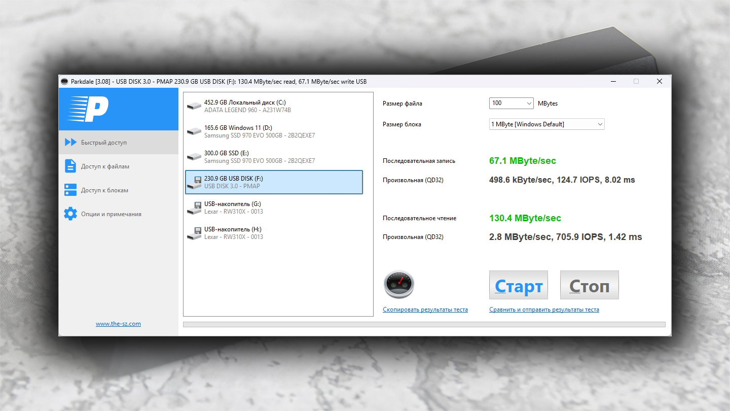Select 165.6 GB Windows 11 (D:)
This screenshot has height=411, width=730.
(274, 131)
